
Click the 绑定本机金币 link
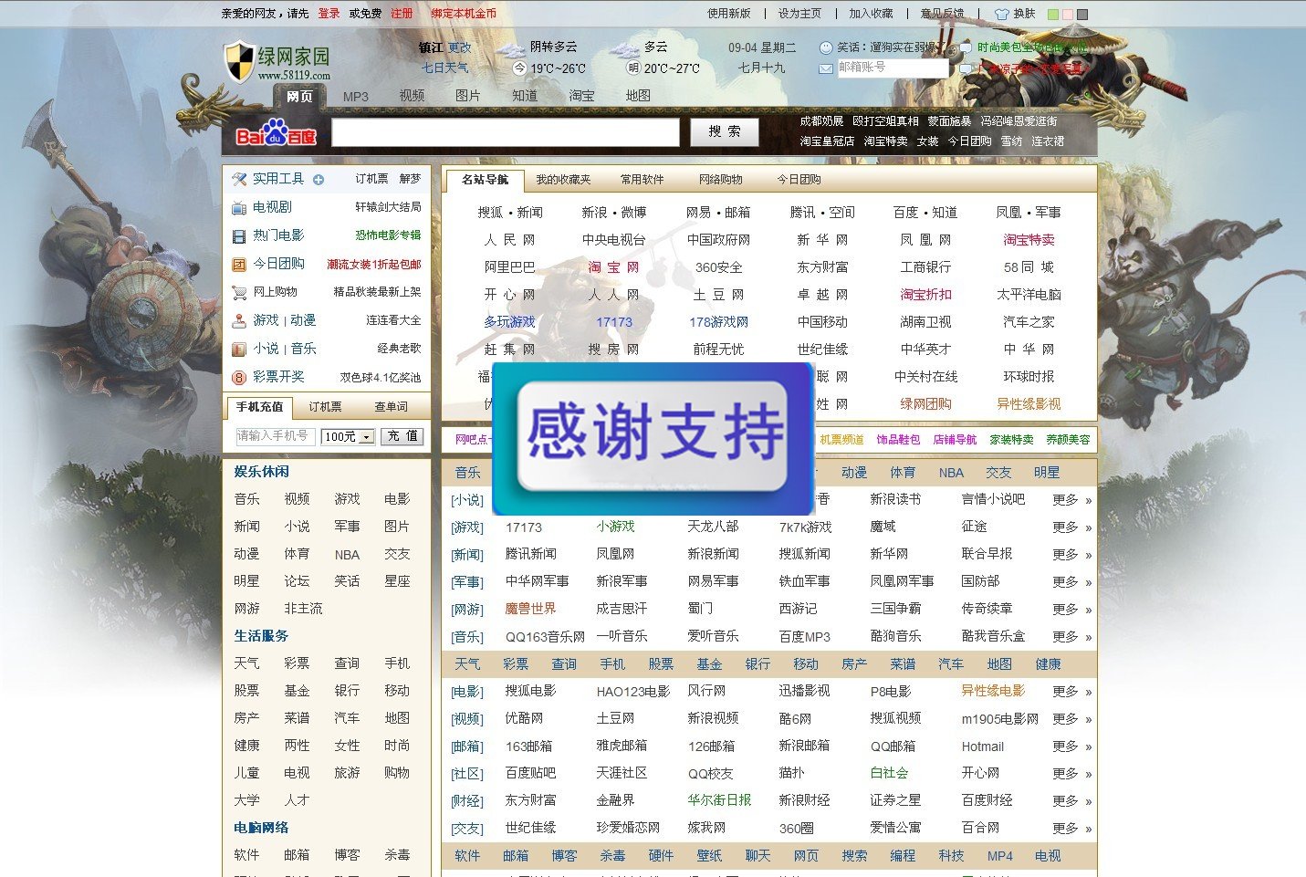pos(464,14)
